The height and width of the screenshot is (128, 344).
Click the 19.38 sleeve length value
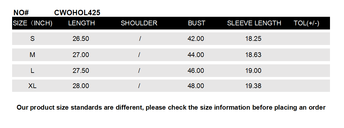point(253,86)
